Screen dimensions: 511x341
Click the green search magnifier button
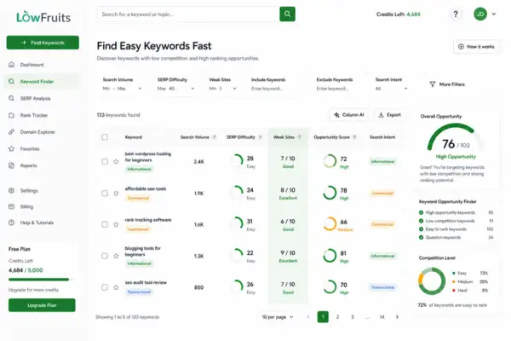coord(287,14)
